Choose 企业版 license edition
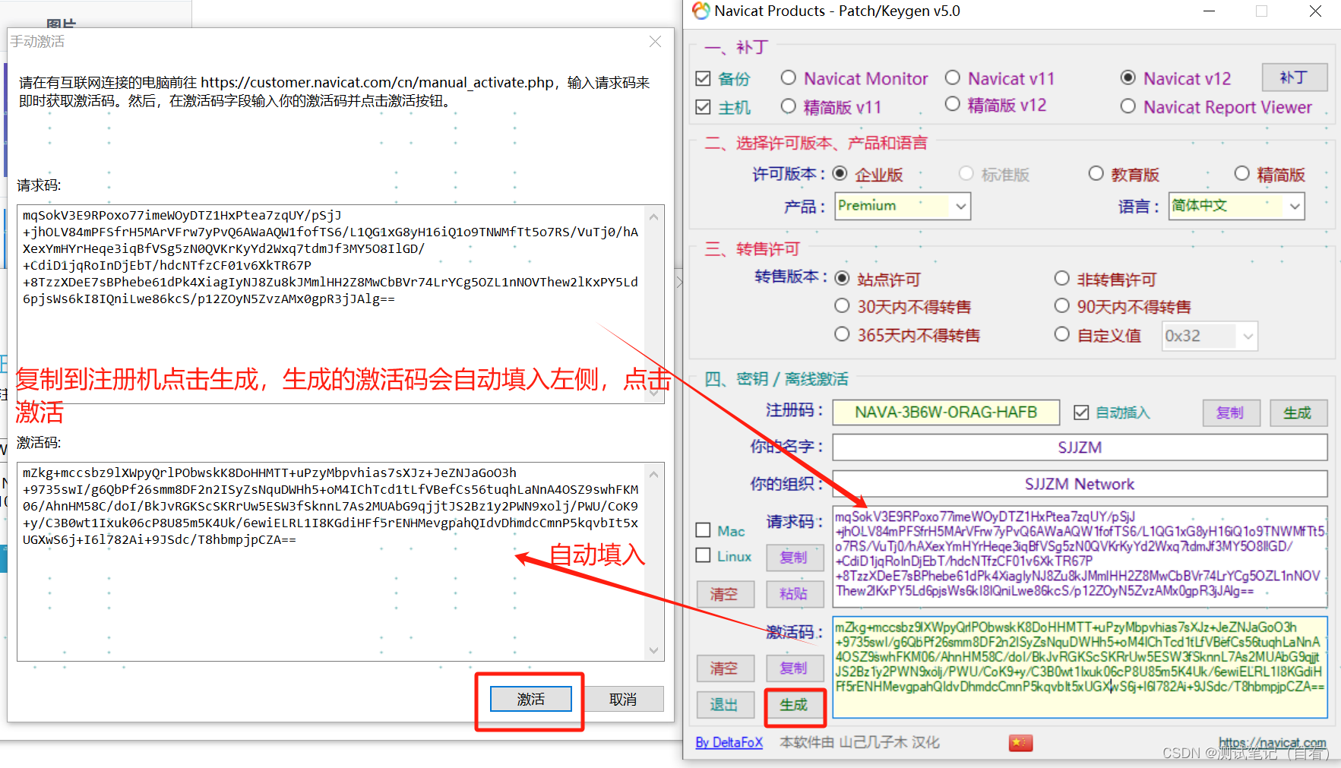1341x768 pixels. 840,173
